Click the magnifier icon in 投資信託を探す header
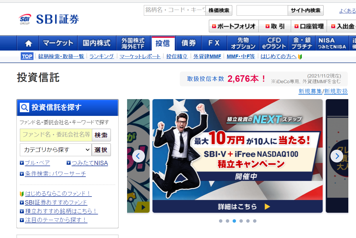 click(25, 107)
